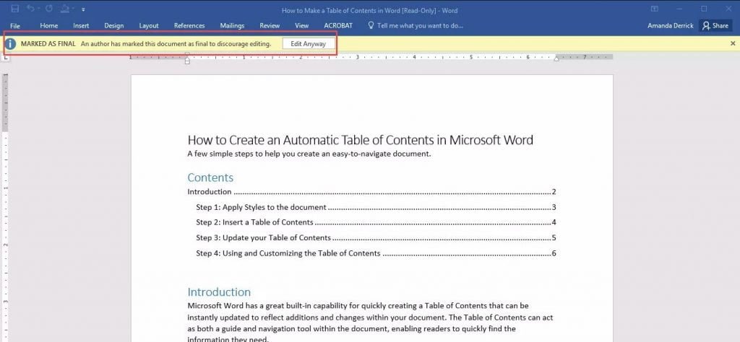The width and height of the screenshot is (740, 342).
Task: Select the ACROBAT tab
Action: point(338,25)
